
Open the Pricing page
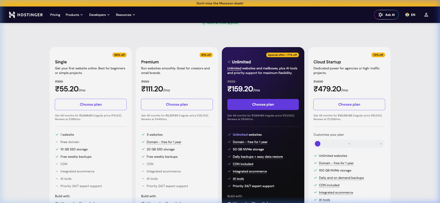(x=55, y=15)
